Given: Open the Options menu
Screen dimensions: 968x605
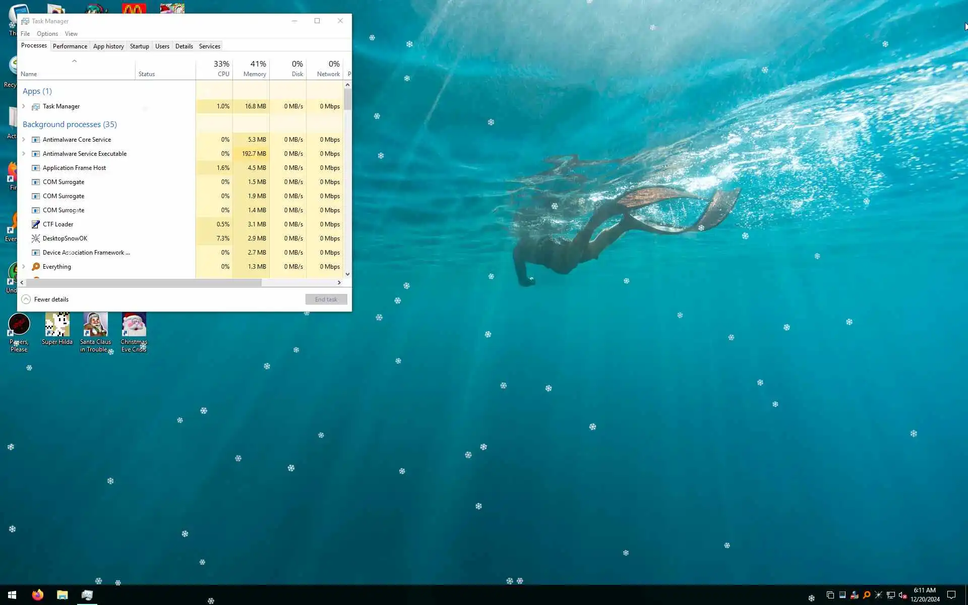Looking at the screenshot, I should point(47,34).
